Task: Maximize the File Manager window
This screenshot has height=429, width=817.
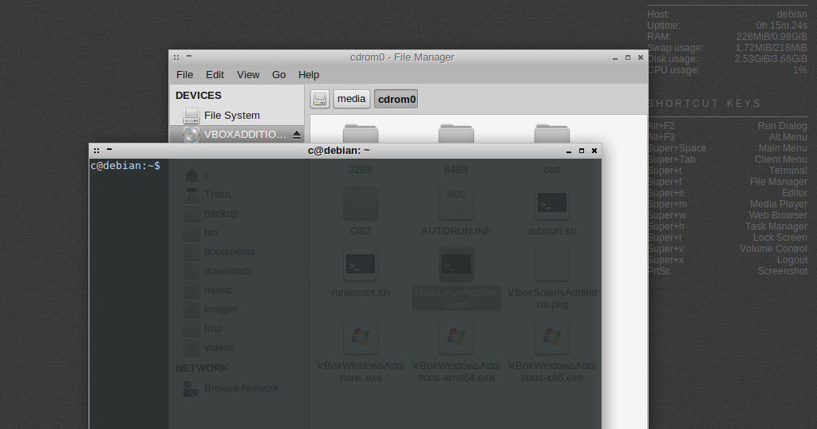Action: 628,57
